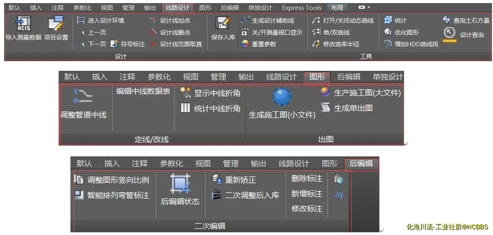Click the 统计 statistics icon

click(388, 21)
